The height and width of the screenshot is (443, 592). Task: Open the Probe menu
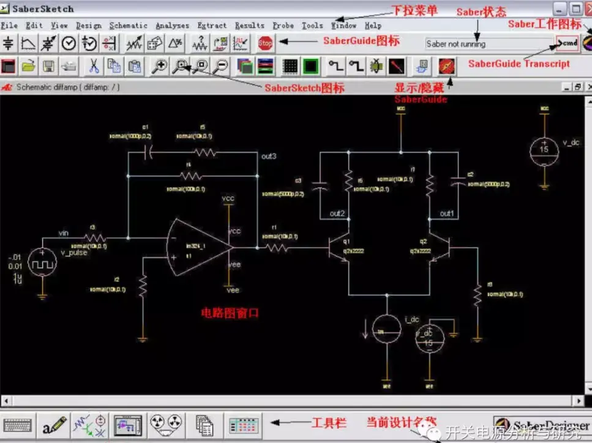click(283, 26)
